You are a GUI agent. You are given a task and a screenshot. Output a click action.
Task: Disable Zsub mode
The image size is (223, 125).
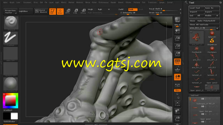point(133,9)
